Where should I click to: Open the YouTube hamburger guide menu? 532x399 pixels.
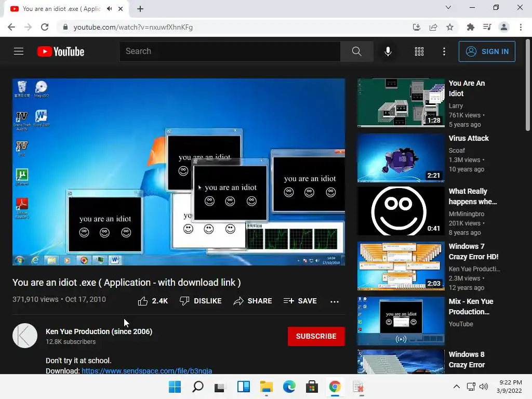pyautogui.click(x=19, y=51)
